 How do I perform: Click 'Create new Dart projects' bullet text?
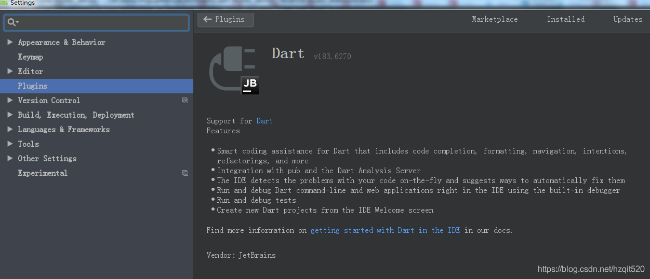[325, 210]
